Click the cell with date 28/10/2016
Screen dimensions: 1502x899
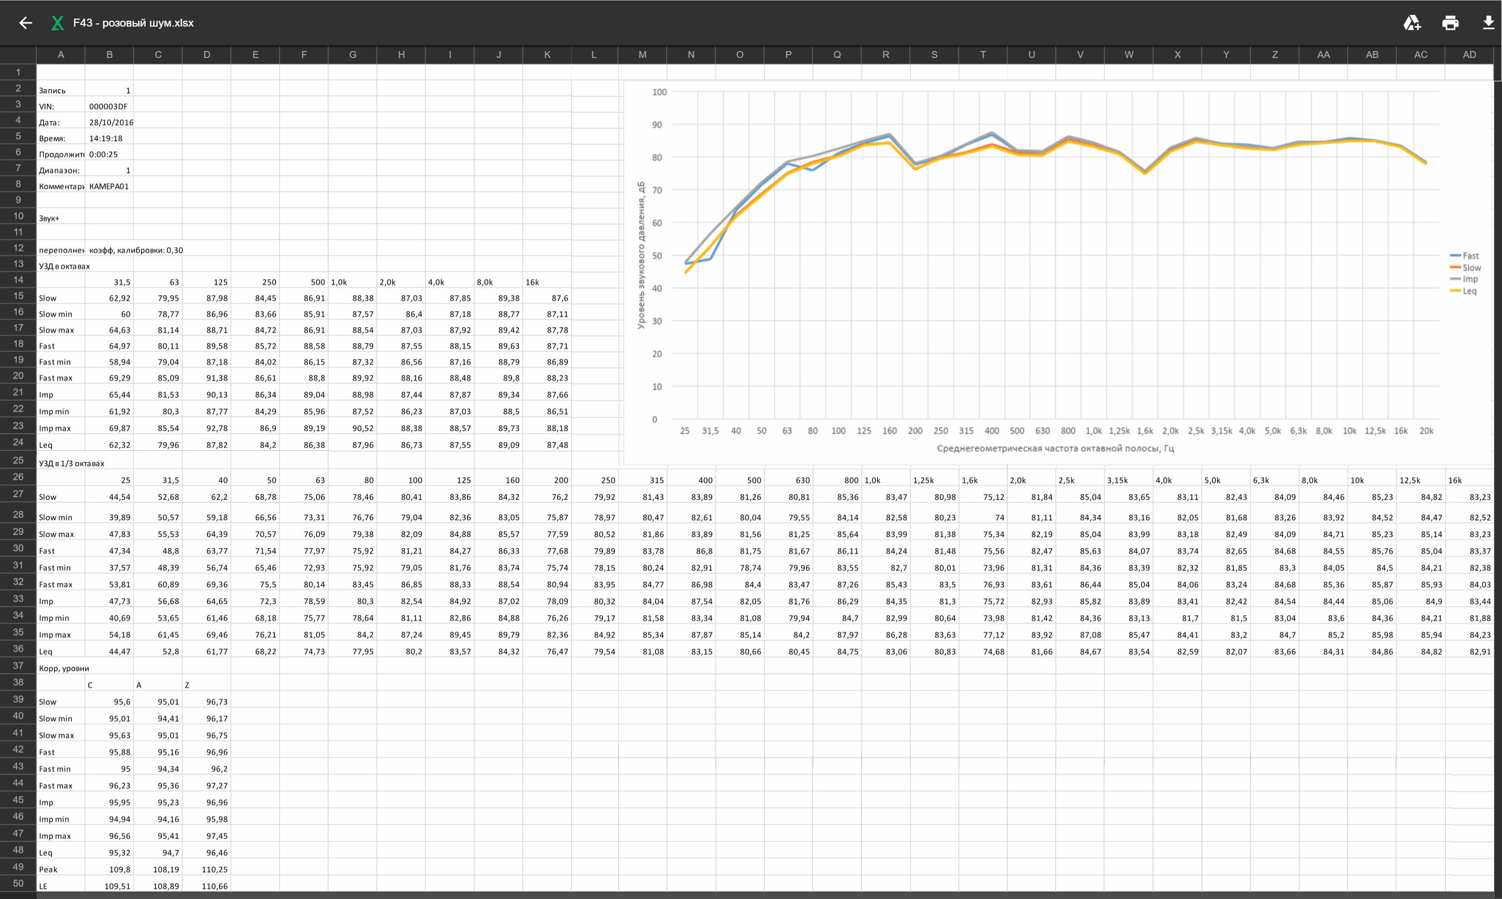[110, 122]
